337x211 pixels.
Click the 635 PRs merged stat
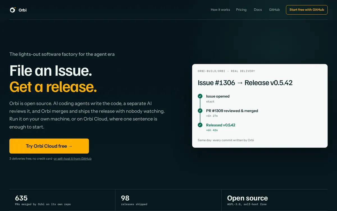[62, 200]
